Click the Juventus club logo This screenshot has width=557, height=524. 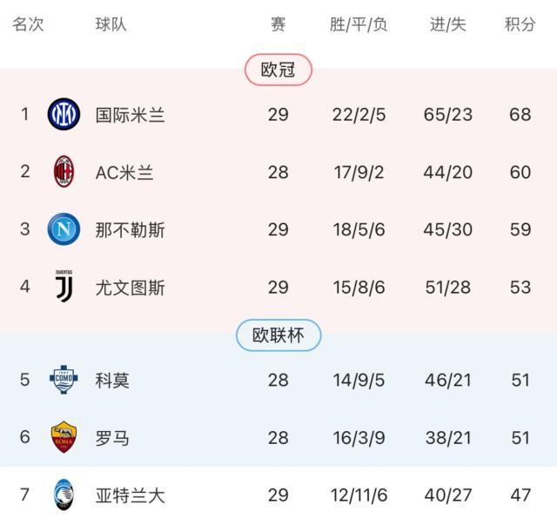coord(64,286)
